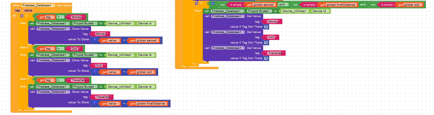Click the 'Money' text field in the first if comparison
This screenshot has height=115, width=434.
coord(76,17)
